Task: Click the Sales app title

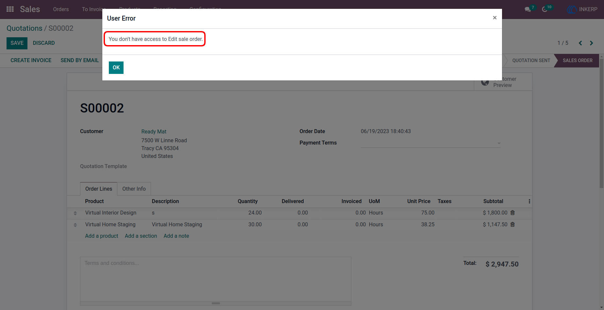Action: [30, 9]
